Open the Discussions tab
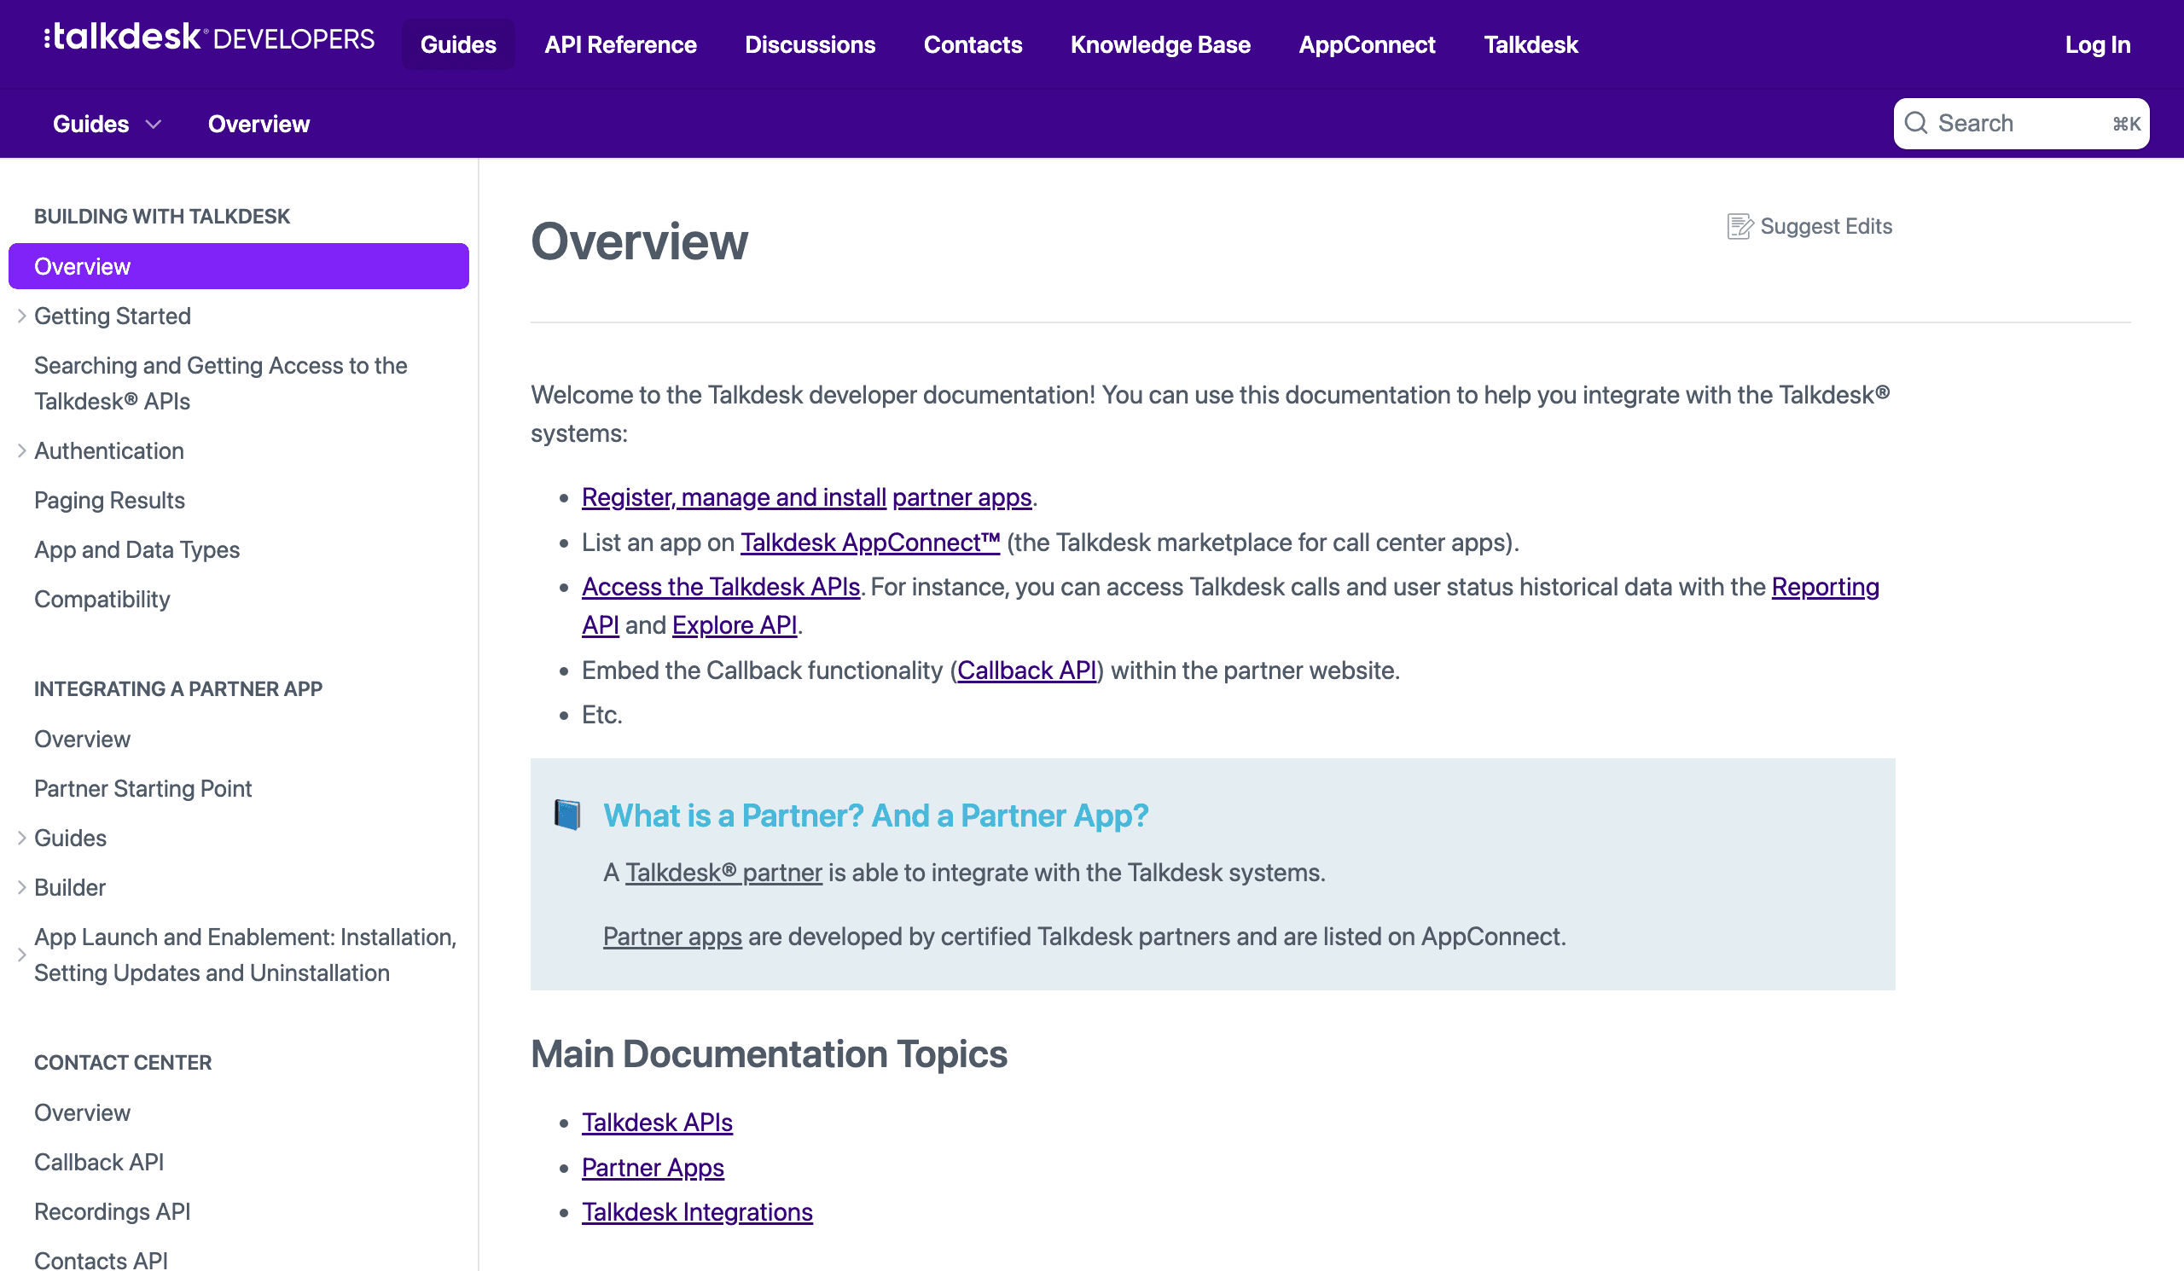The height and width of the screenshot is (1271, 2184). point(810,44)
